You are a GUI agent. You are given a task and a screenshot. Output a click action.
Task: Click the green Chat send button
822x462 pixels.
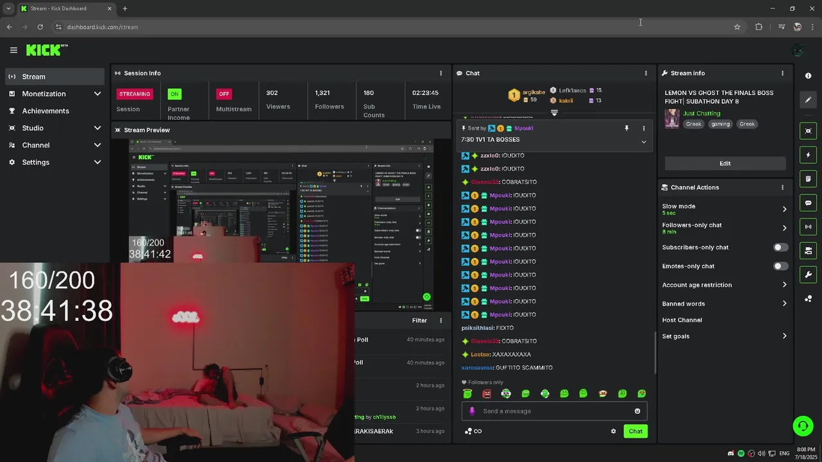[635, 431]
